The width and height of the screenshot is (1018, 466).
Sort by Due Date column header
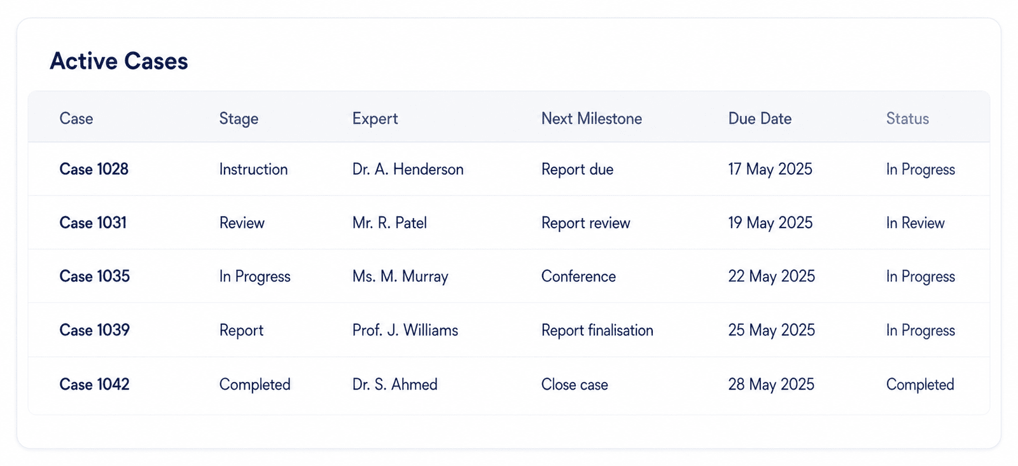[x=760, y=118]
